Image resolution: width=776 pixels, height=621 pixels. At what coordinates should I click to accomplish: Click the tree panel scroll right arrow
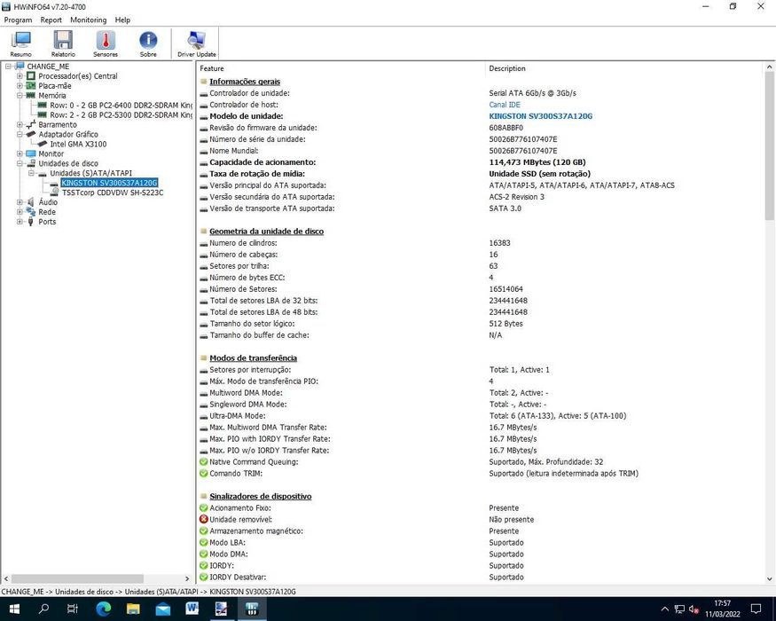pos(187,578)
